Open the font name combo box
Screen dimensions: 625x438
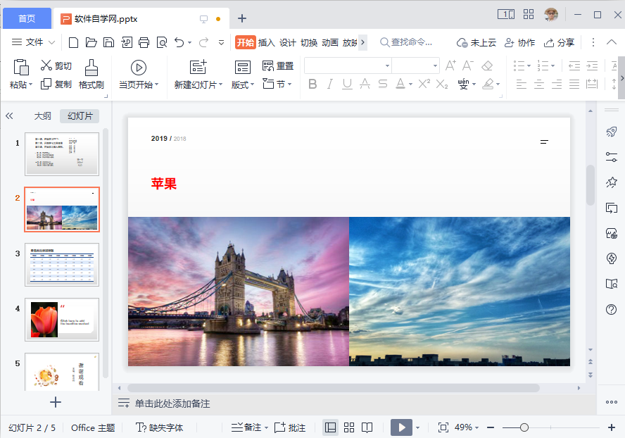(x=348, y=65)
